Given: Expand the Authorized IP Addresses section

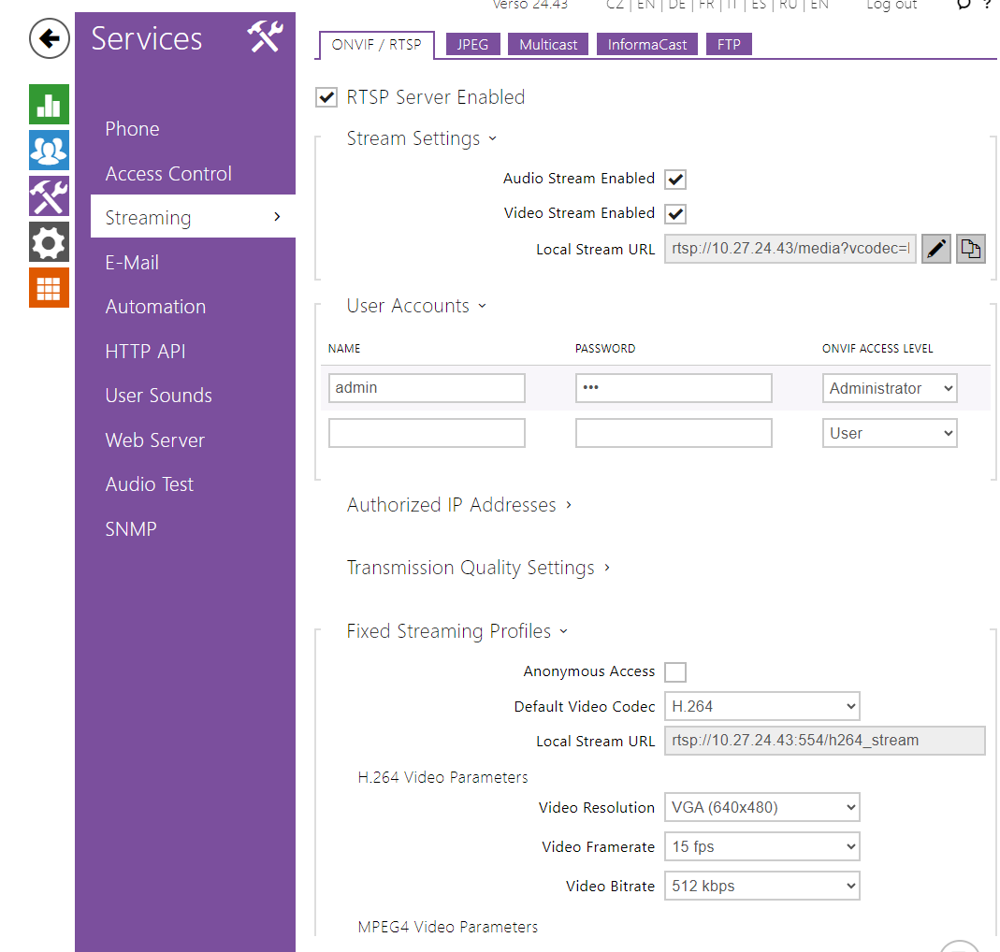Looking at the screenshot, I should (x=458, y=505).
